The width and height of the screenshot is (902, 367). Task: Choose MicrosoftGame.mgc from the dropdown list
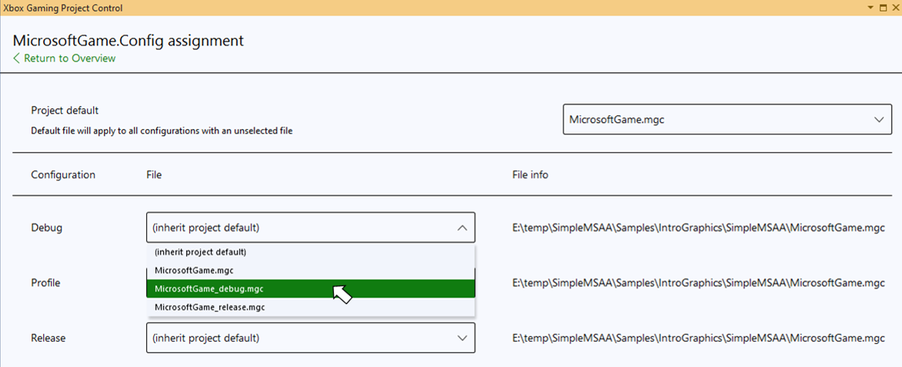(x=311, y=270)
